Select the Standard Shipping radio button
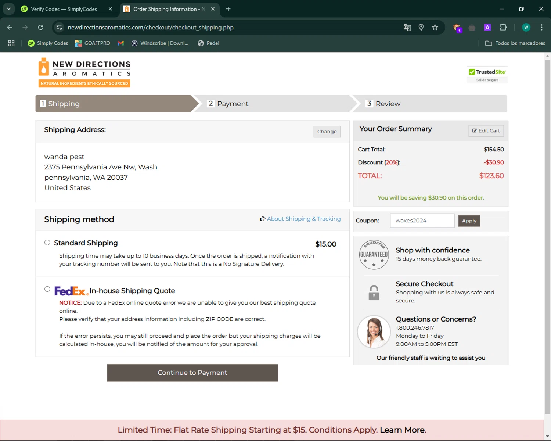 pos(47,243)
